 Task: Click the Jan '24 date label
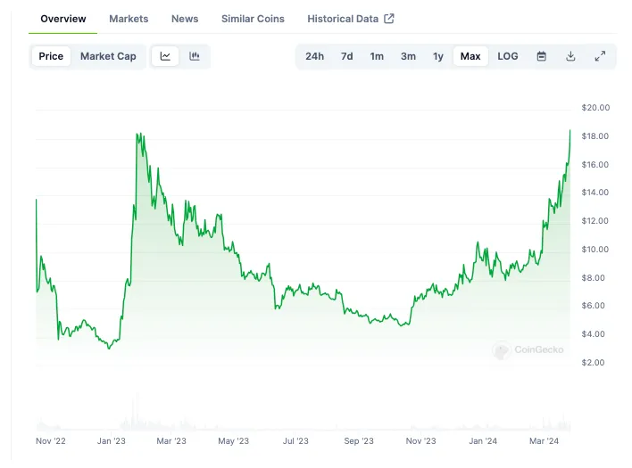pos(483,441)
